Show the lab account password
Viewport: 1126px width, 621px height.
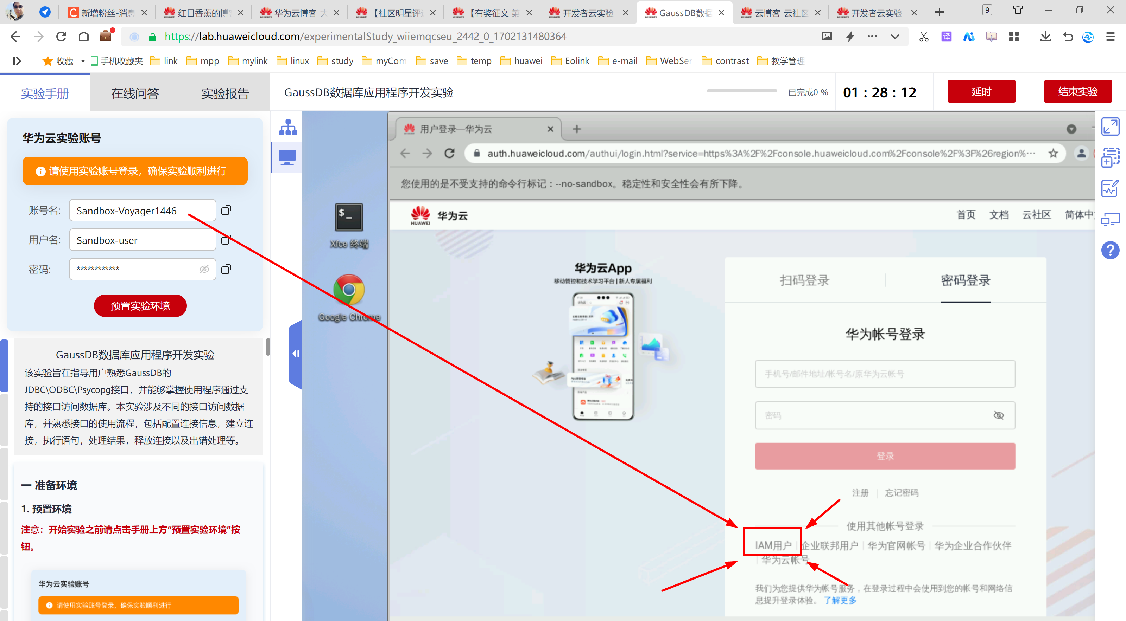point(204,270)
